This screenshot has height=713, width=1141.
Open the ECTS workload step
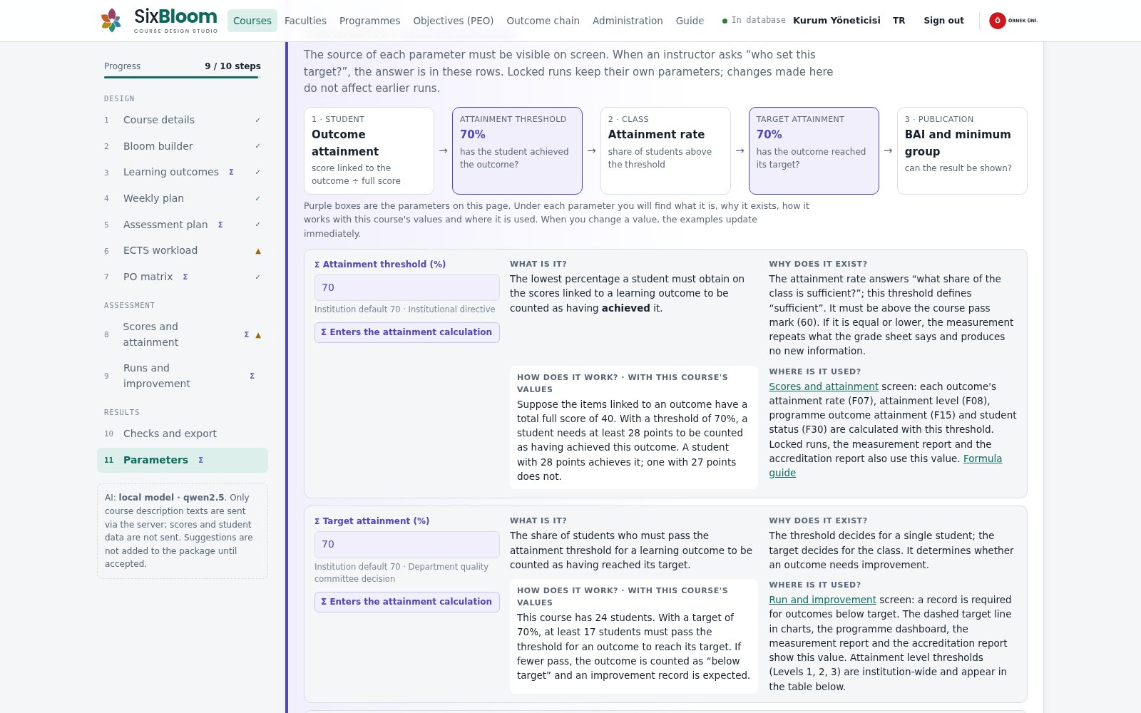click(183, 250)
